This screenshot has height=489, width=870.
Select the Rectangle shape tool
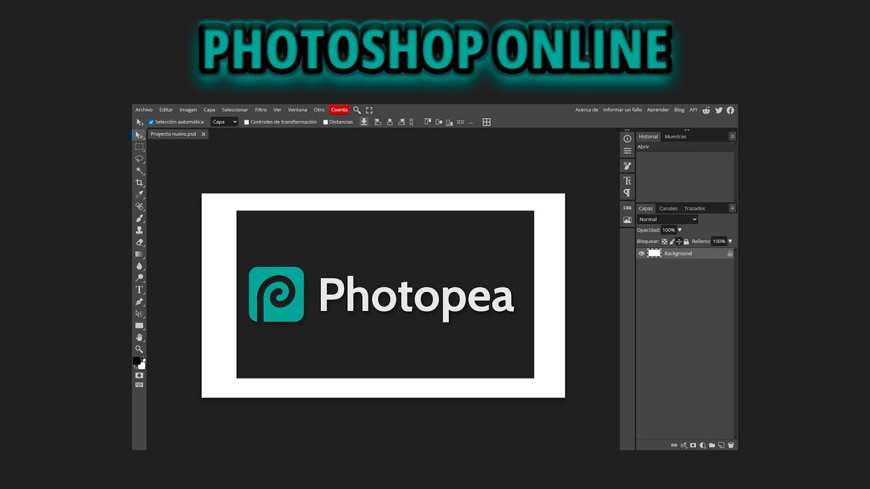pyautogui.click(x=139, y=325)
